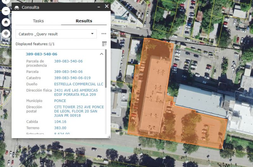Screen dimensions: 253x167
Task: Click the home default extent button
Action: coord(6,22)
